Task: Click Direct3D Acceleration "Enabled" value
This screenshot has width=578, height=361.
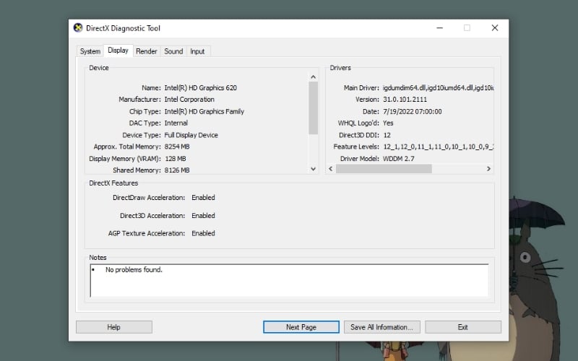Action: click(203, 215)
